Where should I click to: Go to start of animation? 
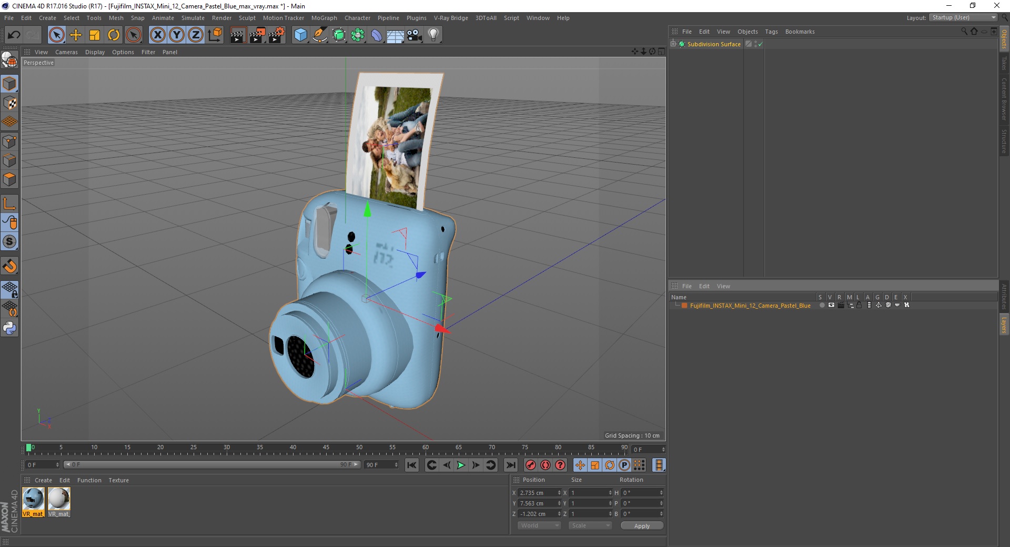412,465
